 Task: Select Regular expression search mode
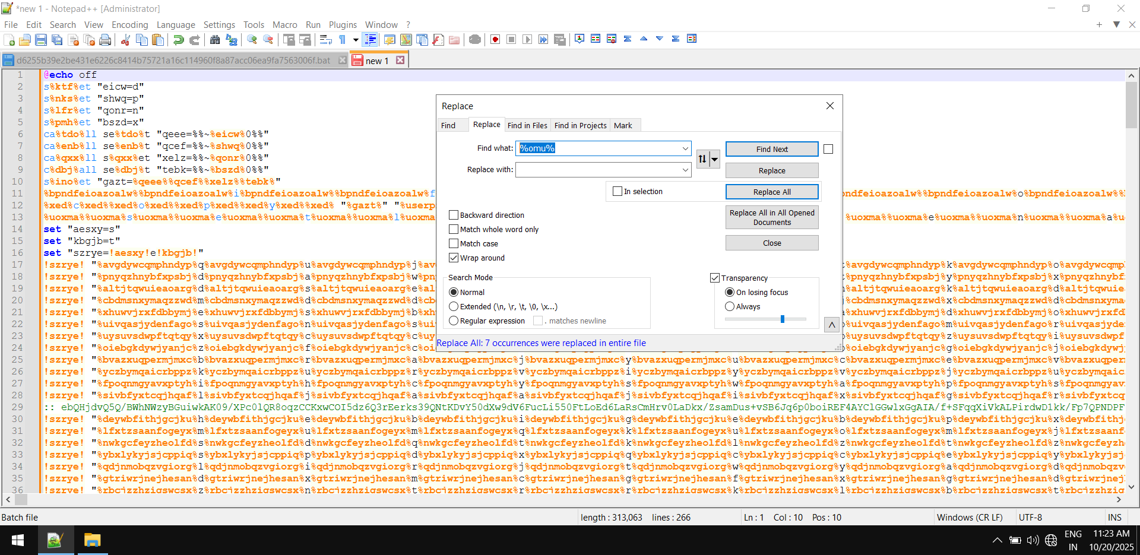click(x=454, y=321)
